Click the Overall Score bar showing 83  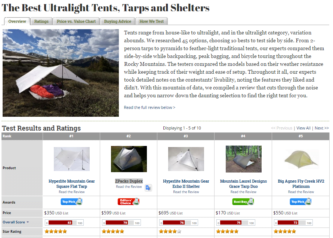[x=64, y=223]
